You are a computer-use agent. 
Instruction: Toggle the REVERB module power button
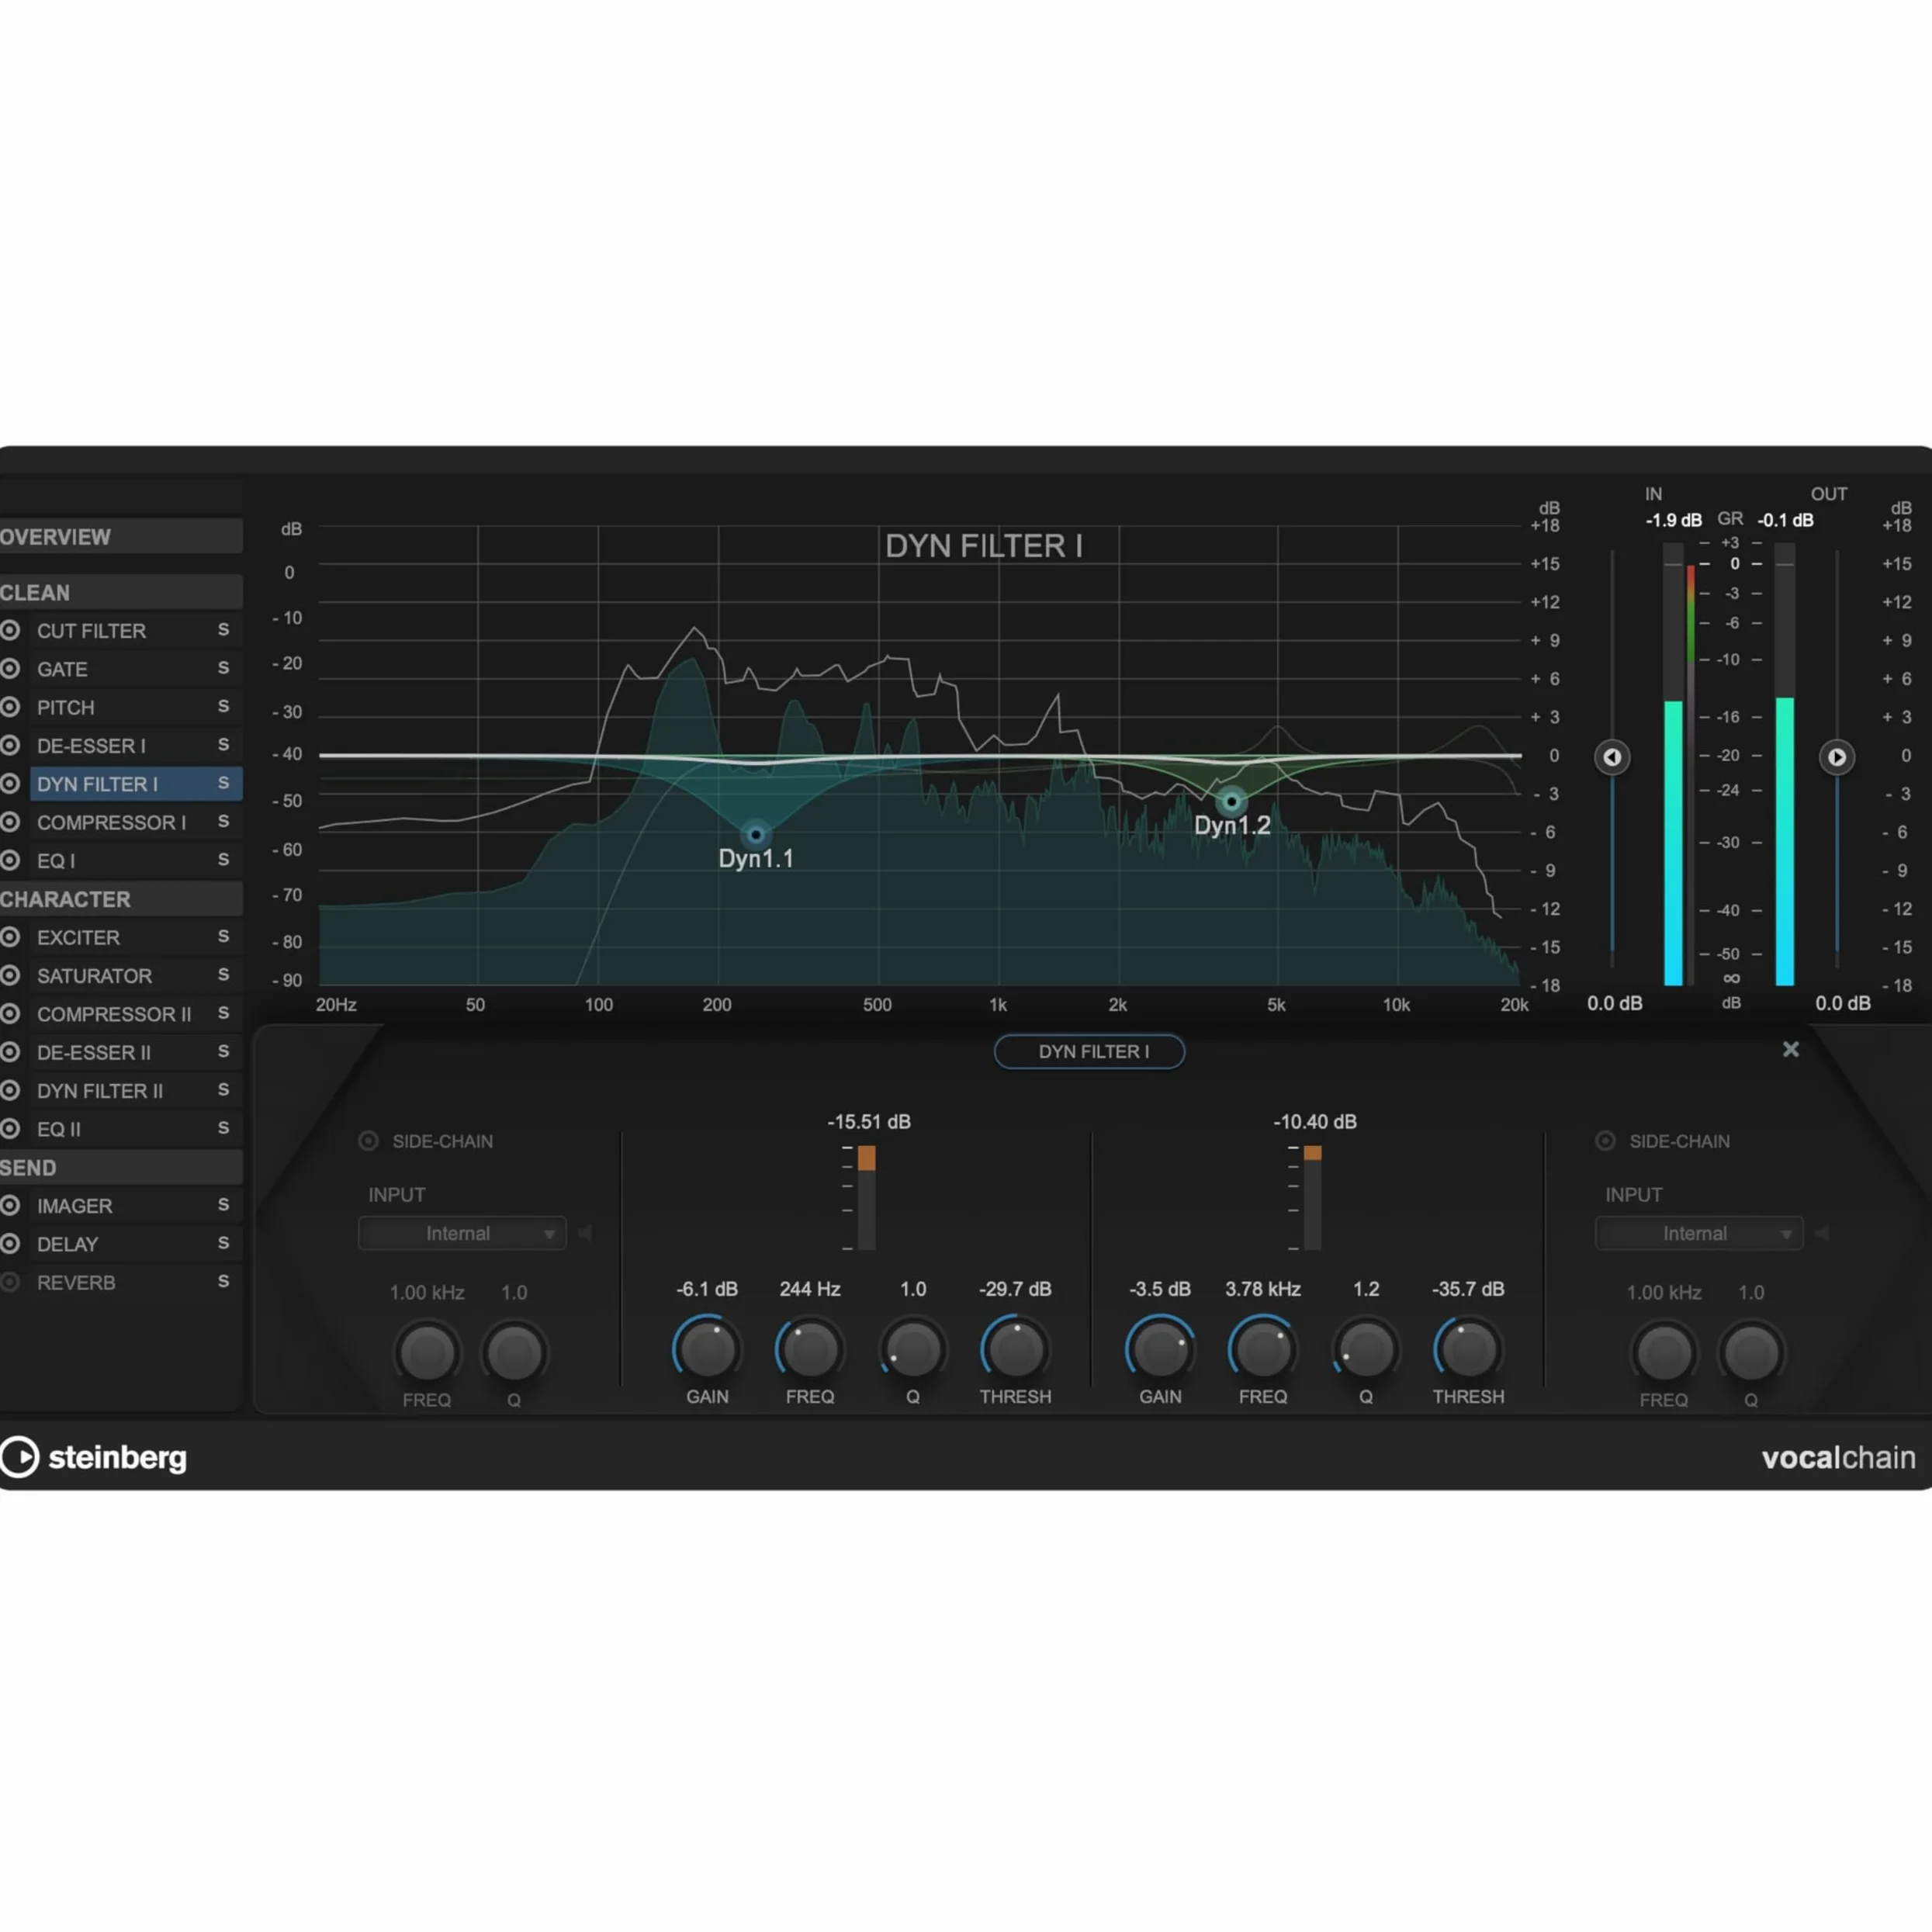click(11, 1282)
